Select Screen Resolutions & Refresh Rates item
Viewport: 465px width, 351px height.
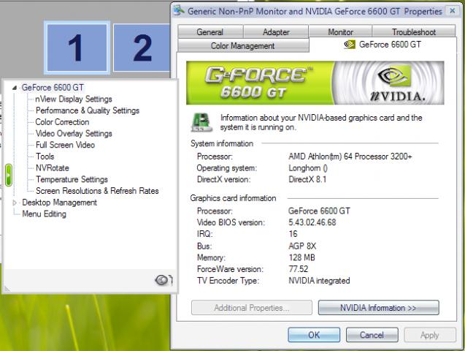pos(97,191)
